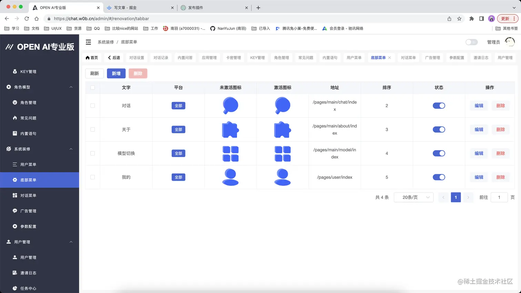The height and width of the screenshot is (293, 521).
Task: Click the 新增 button
Action: pos(116,73)
